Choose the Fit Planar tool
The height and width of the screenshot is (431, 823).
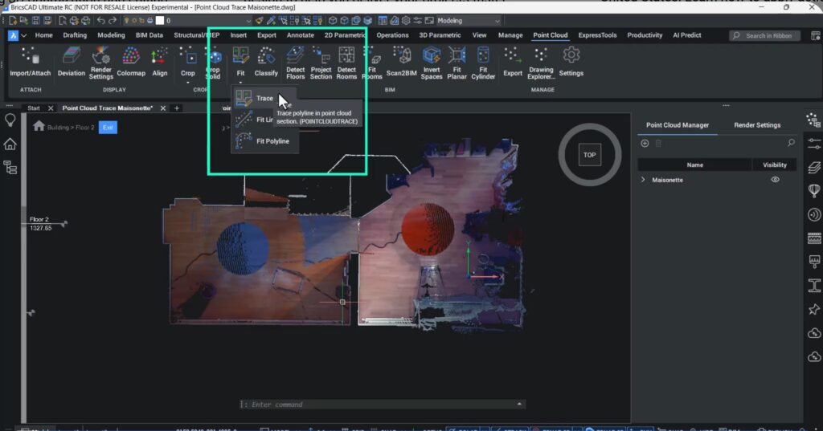457,63
